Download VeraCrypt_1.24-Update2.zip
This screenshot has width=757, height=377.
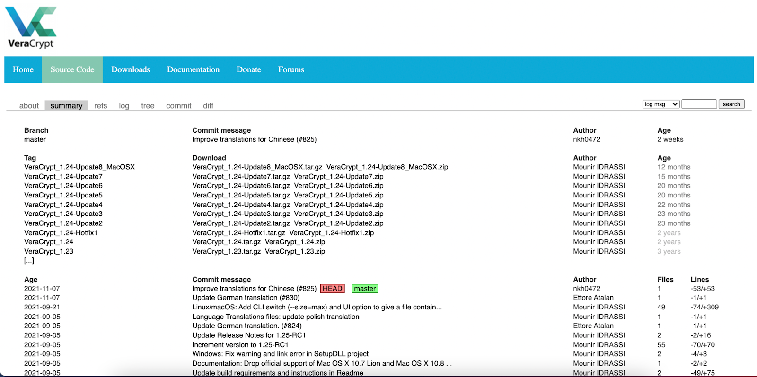point(339,223)
